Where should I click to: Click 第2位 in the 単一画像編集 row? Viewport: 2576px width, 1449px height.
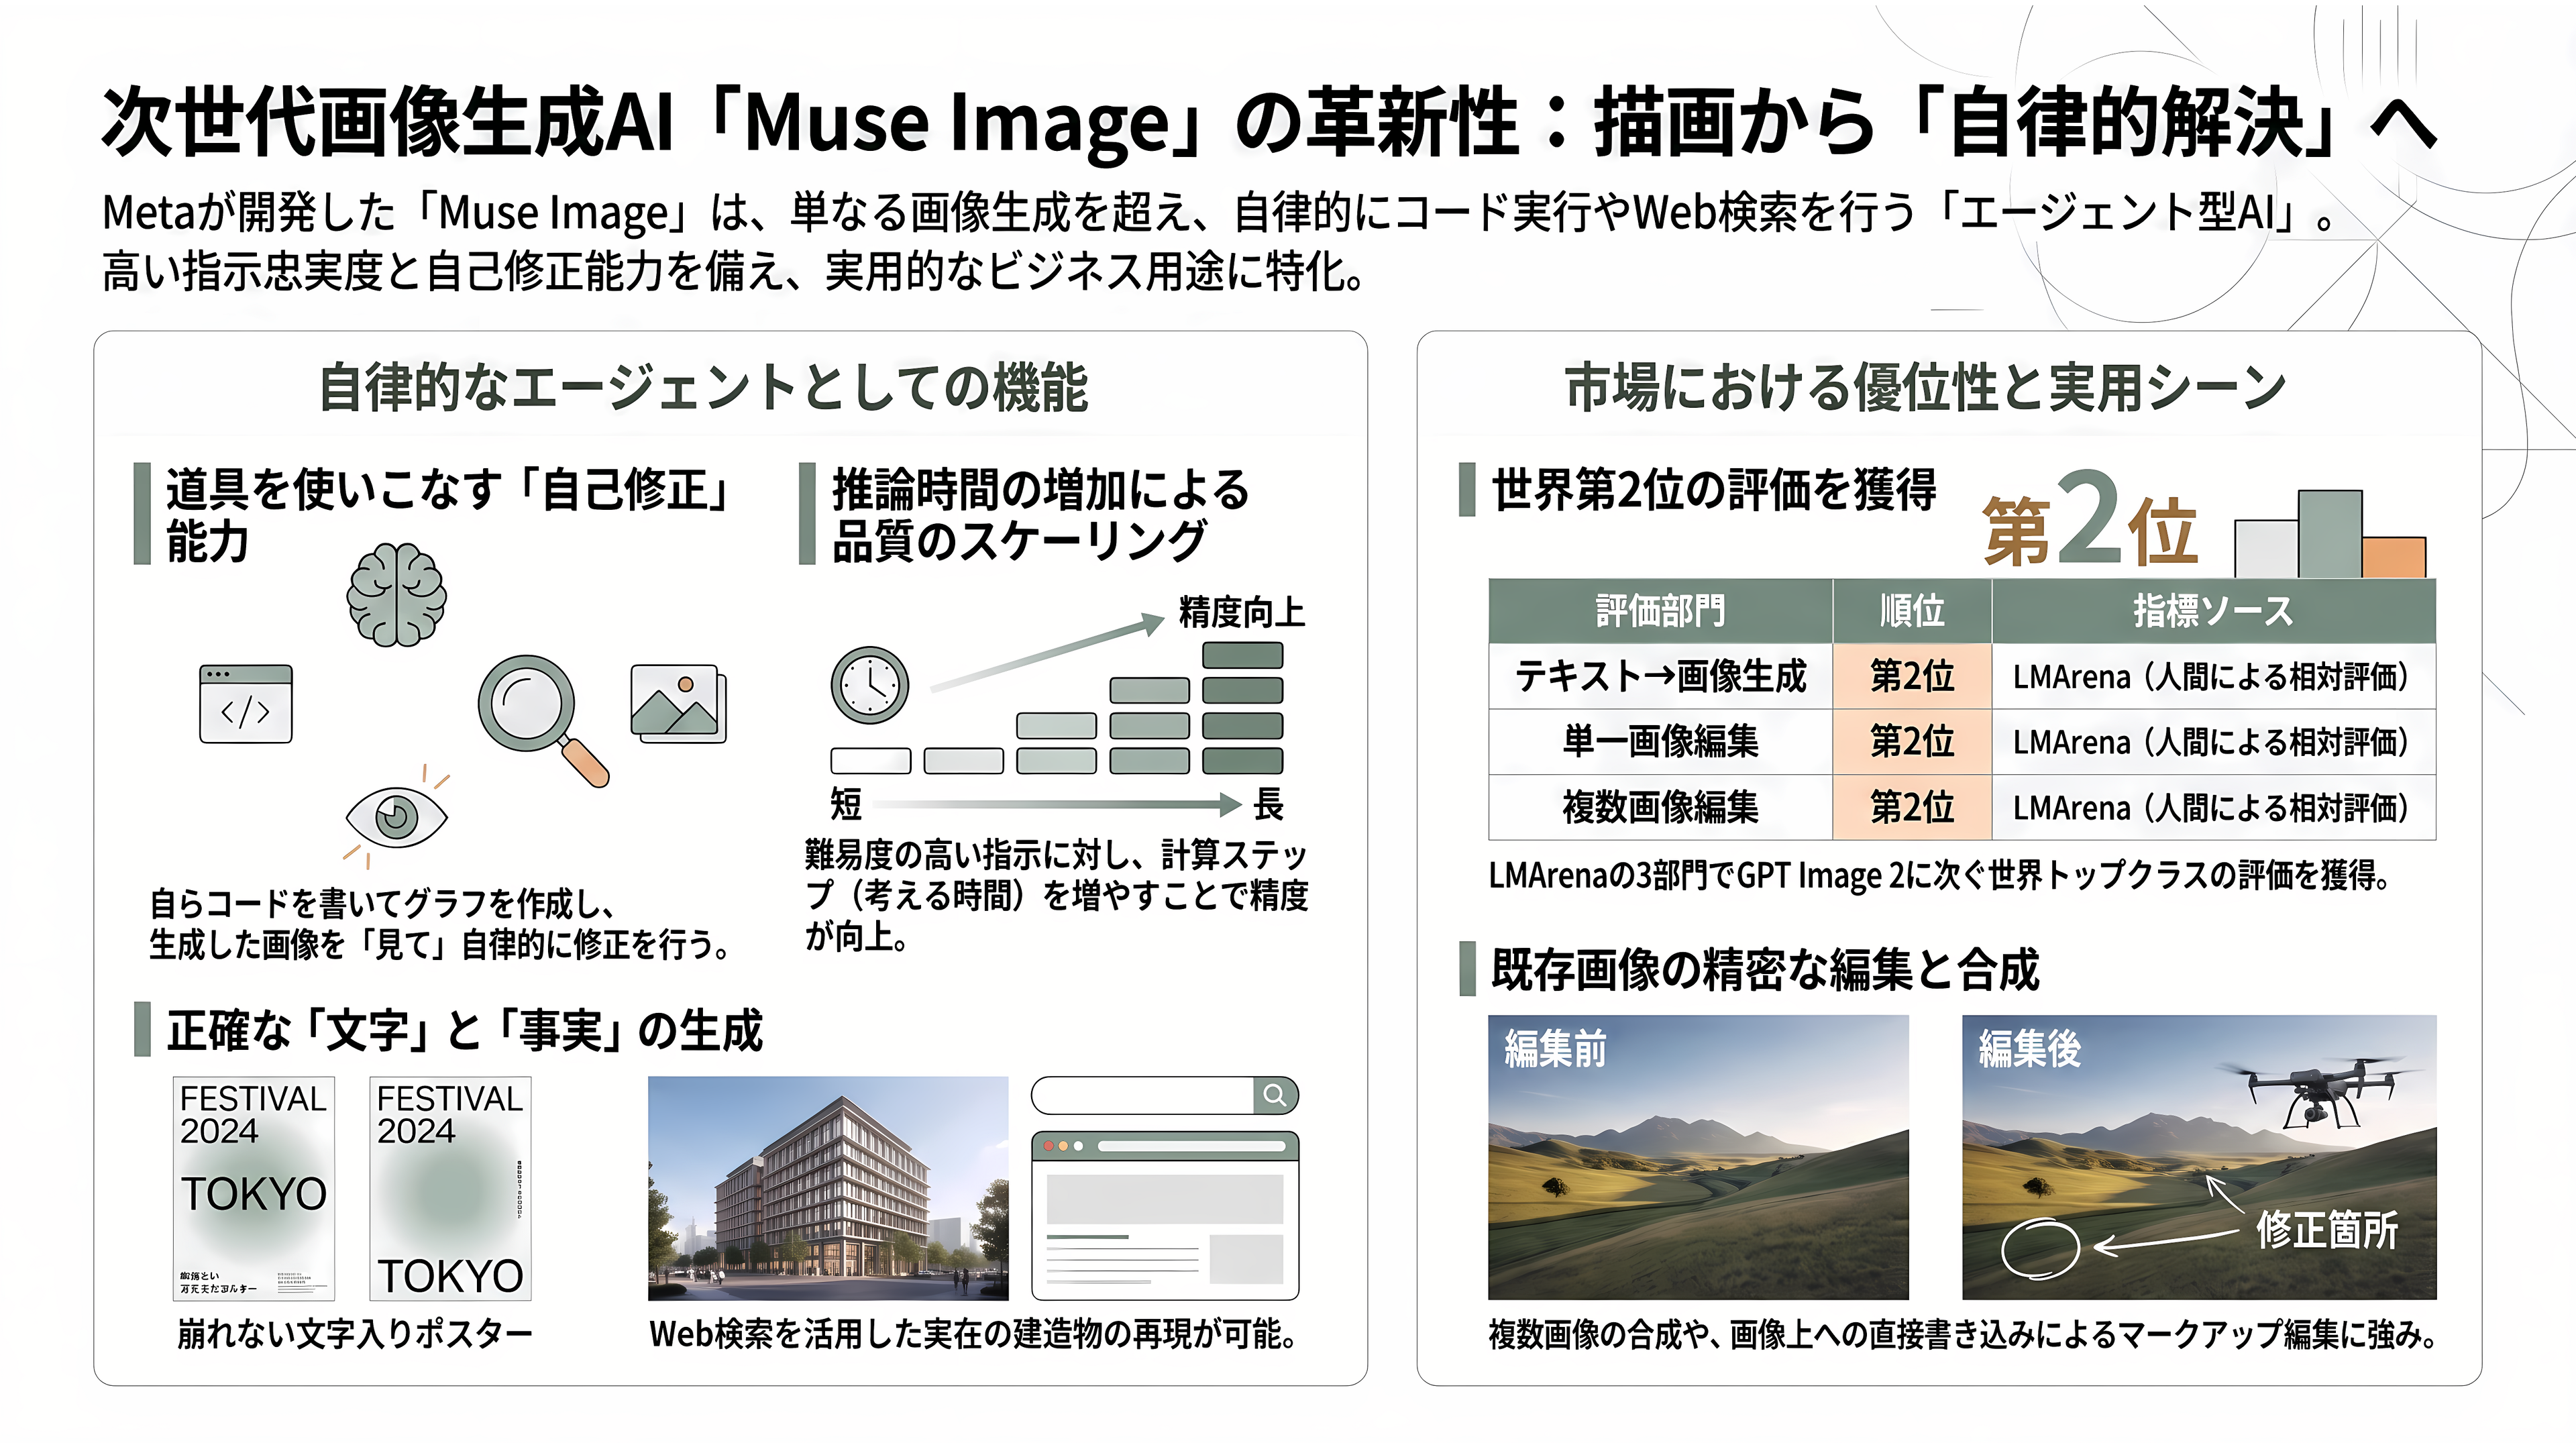[1912, 742]
